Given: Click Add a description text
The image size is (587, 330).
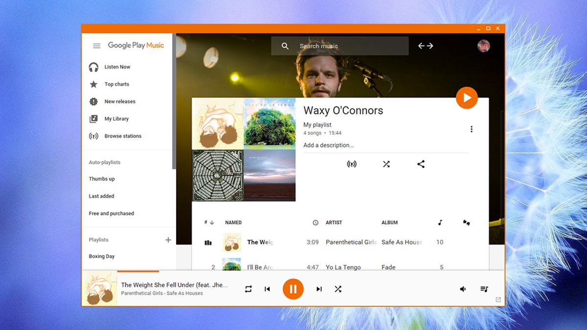Looking at the screenshot, I should [x=328, y=145].
